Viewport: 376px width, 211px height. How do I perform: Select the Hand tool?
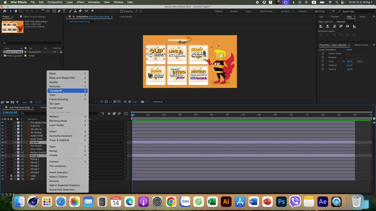point(16,11)
